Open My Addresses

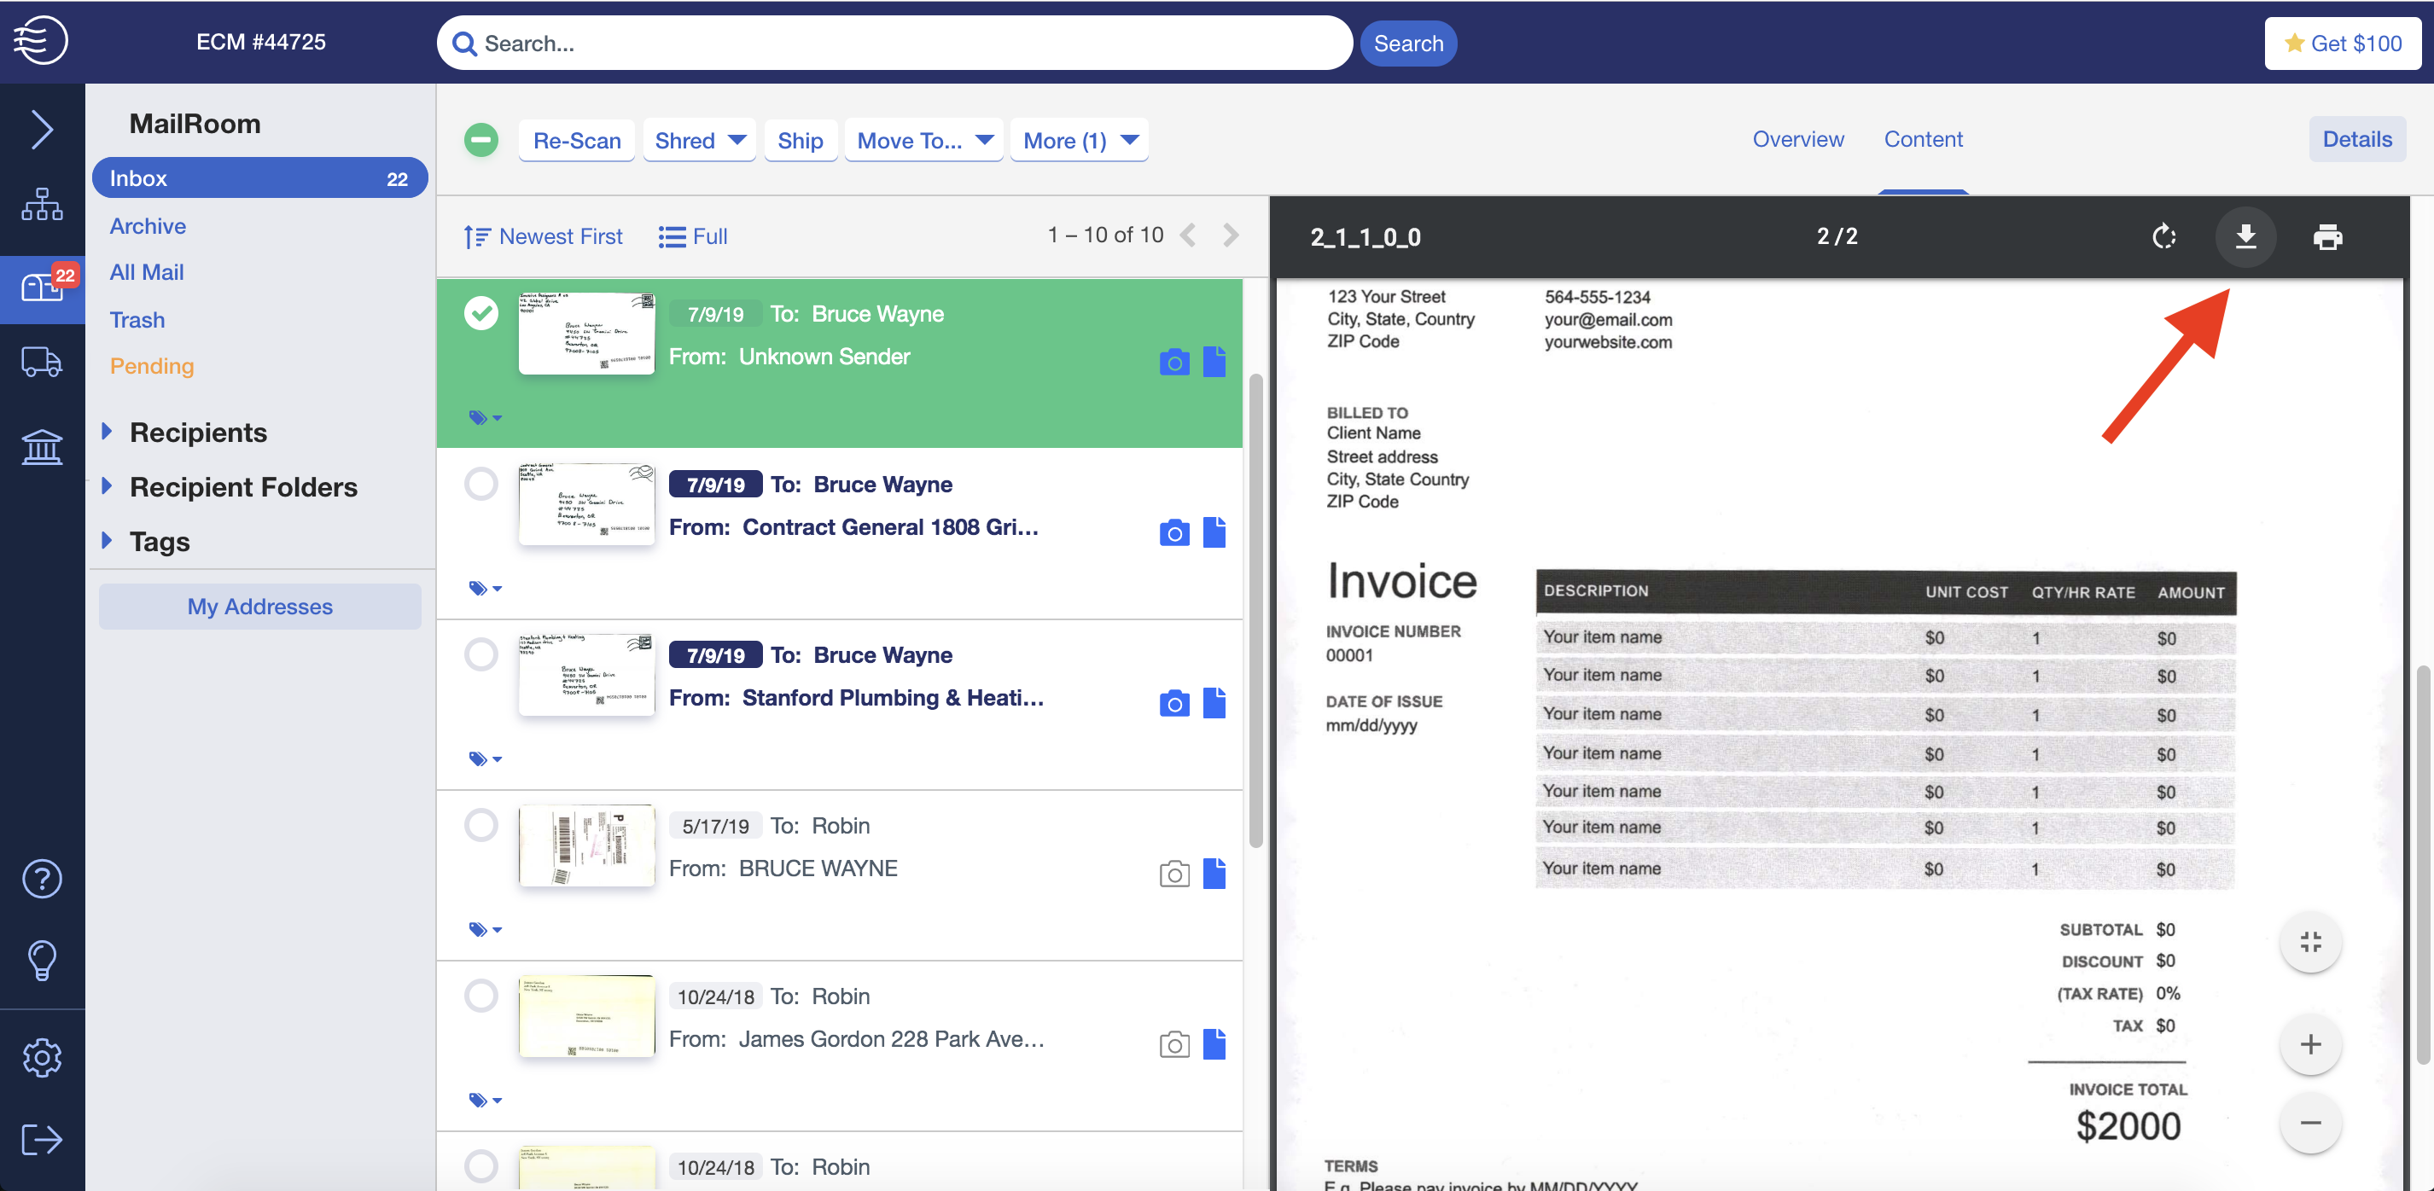pos(259,607)
